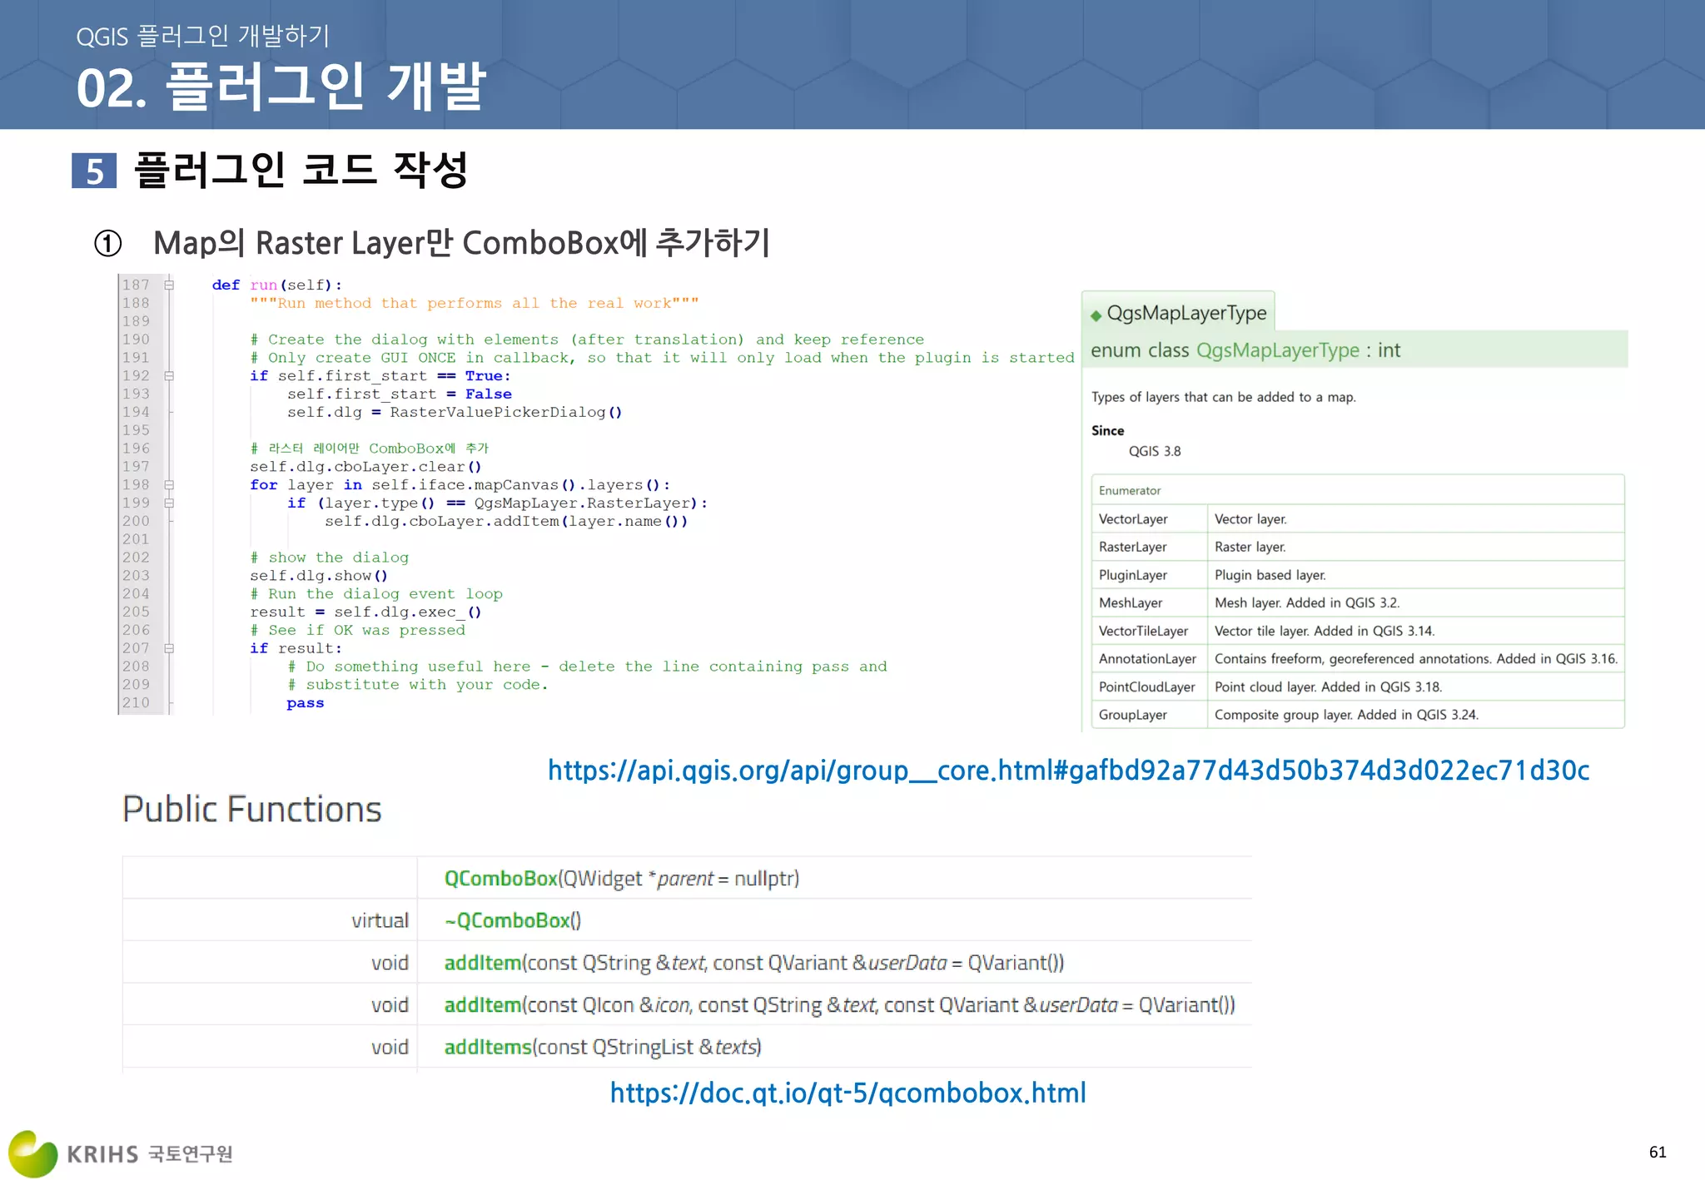Click the diamond bullet beside QgsMapLayerType

tap(1096, 315)
